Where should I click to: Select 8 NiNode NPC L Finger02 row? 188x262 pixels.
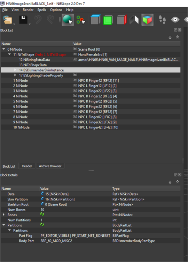coord(91,117)
